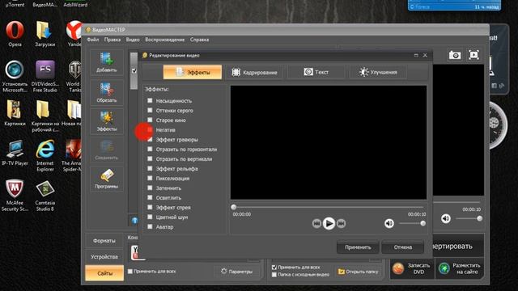Click Открыть папку button
The image size is (518, 291).
[x=359, y=272]
